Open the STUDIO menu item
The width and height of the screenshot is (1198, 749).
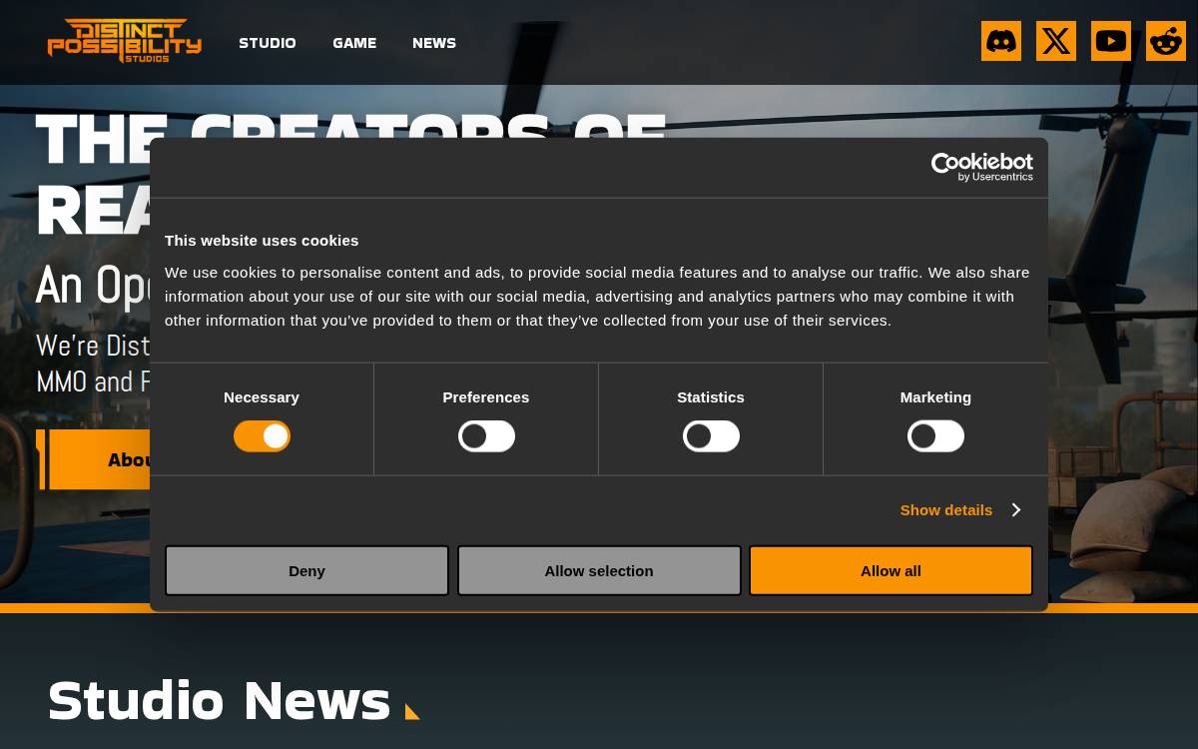tap(268, 43)
